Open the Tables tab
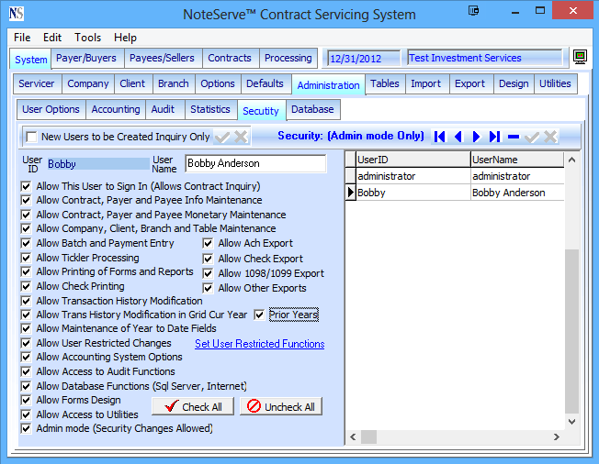 coord(385,83)
